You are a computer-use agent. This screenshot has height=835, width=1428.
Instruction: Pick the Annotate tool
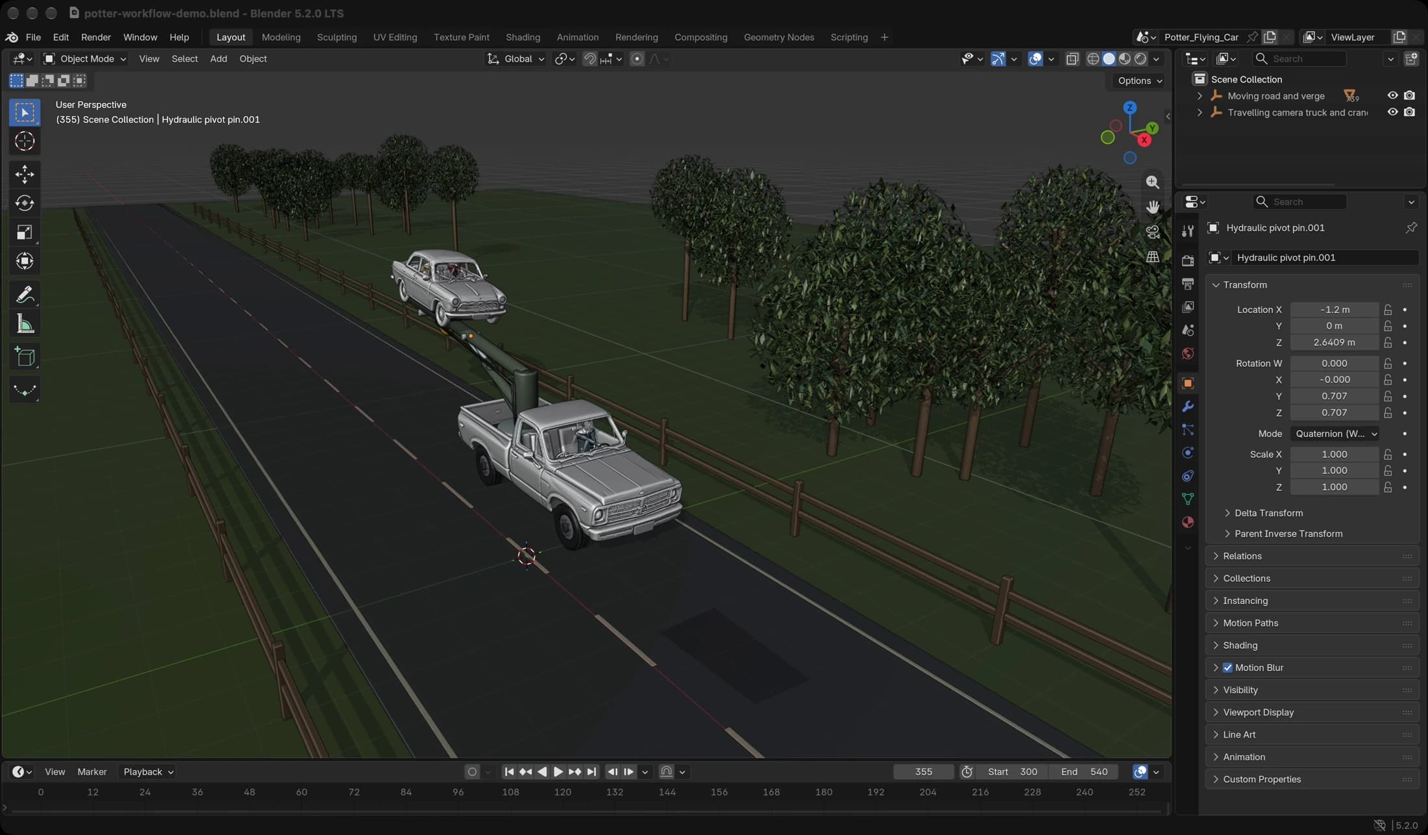25,295
